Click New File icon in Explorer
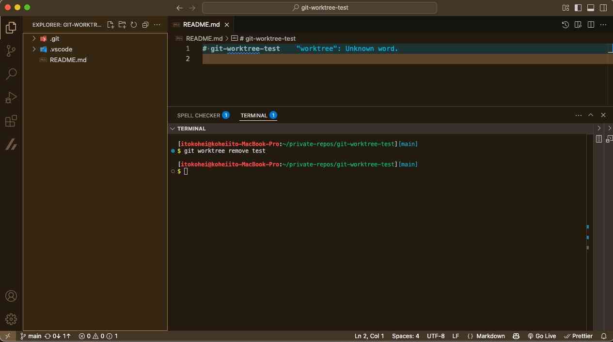613x342 pixels. 110,25
